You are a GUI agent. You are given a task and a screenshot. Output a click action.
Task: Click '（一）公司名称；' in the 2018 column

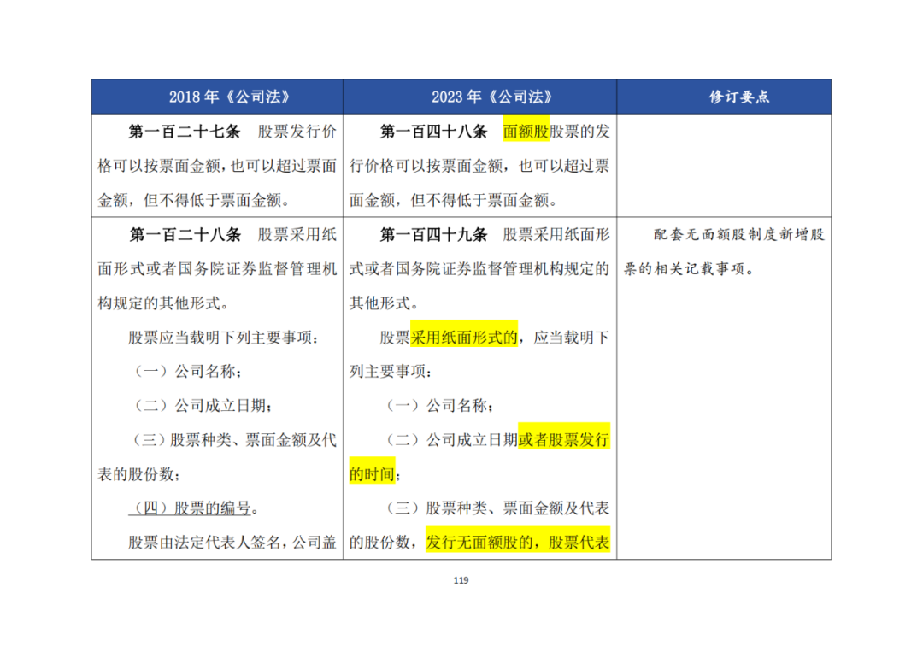(x=185, y=372)
